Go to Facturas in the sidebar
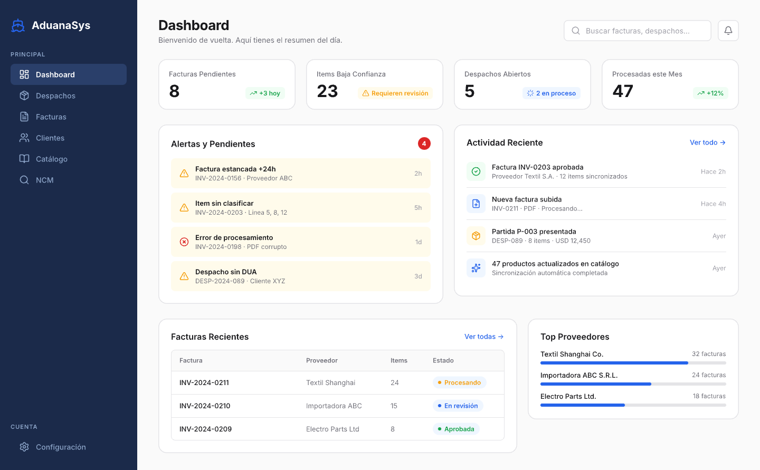 point(51,117)
